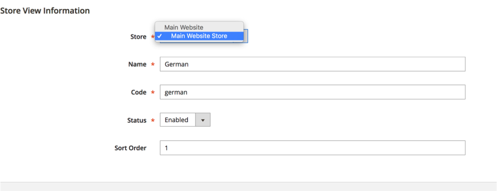Click the red asterisk next to Status
The height and width of the screenshot is (191, 497).
click(153, 121)
